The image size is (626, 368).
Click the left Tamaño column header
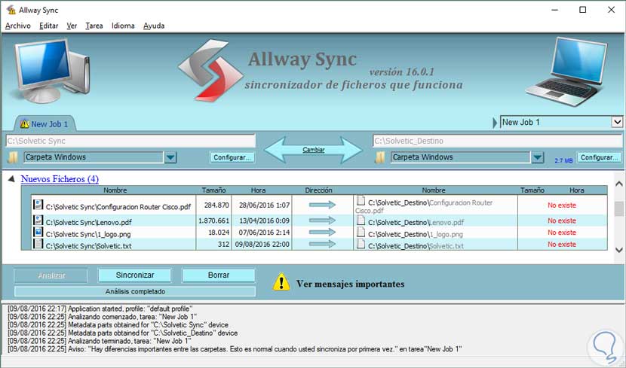click(x=213, y=190)
